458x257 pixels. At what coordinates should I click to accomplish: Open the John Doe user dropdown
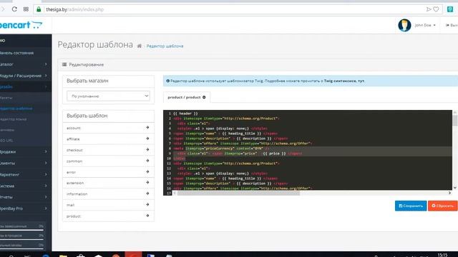click(x=425, y=26)
